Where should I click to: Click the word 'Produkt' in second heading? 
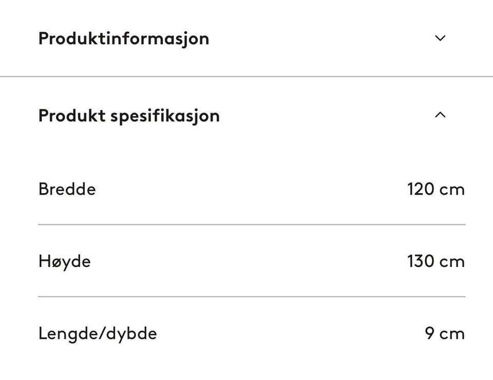point(71,116)
